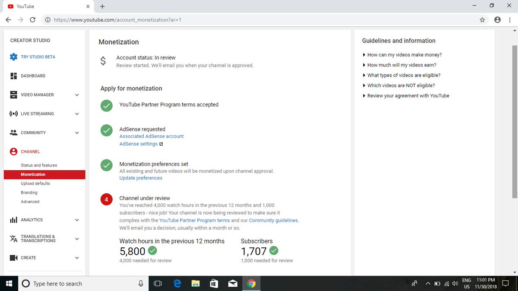Click the Video Manager film icon
The image size is (518, 291).
pyautogui.click(x=13, y=95)
